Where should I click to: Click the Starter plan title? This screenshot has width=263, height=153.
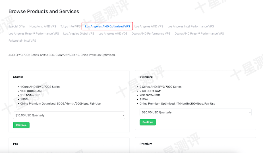click(18, 77)
